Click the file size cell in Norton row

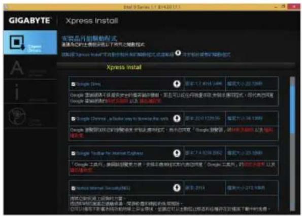[x=252, y=188]
